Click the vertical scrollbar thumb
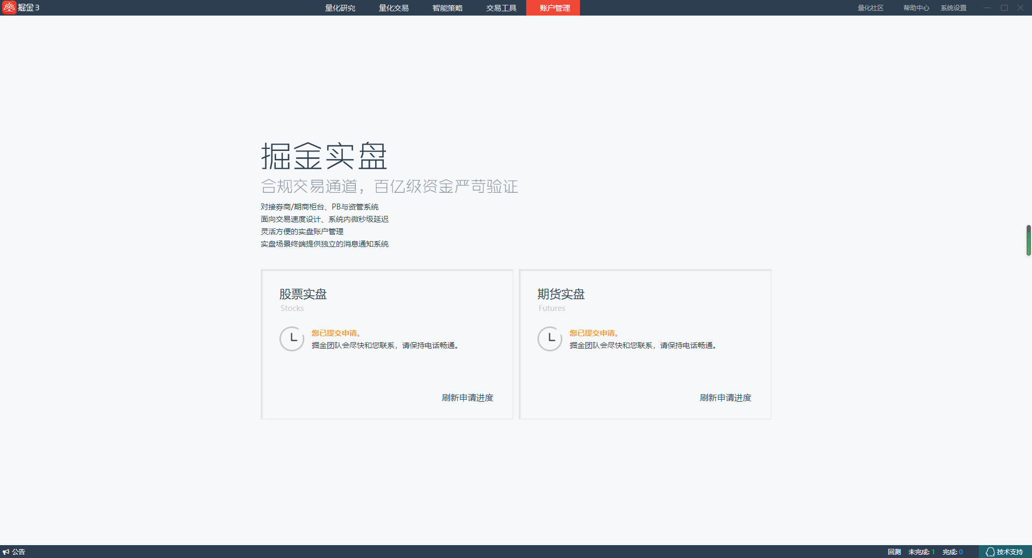Image resolution: width=1032 pixels, height=558 pixels. [1028, 241]
